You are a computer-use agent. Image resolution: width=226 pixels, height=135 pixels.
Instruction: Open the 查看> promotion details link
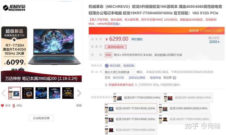pyautogui.click(x=117, y=24)
